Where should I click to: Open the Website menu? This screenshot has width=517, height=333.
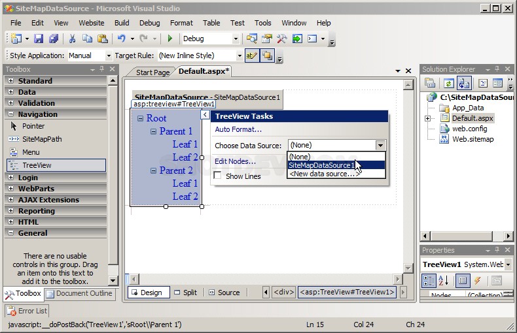(91, 23)
